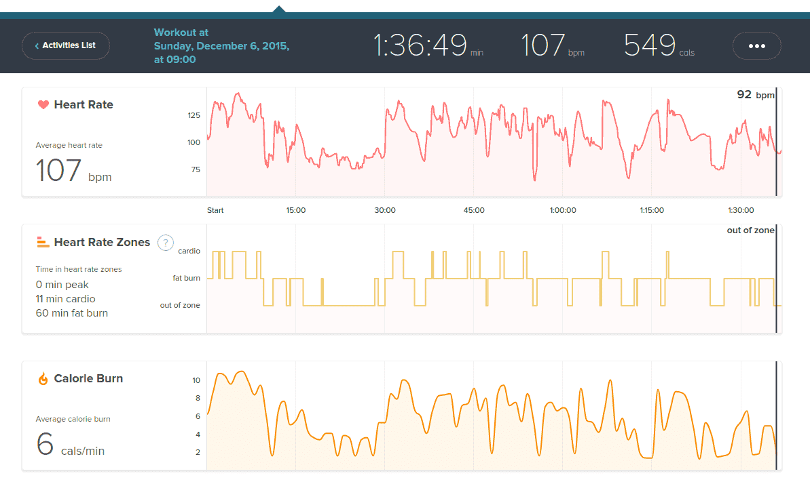Click the 45:00 mark on the time axis
The height and width of the screenshot is (484, 810).
[474, 210]
